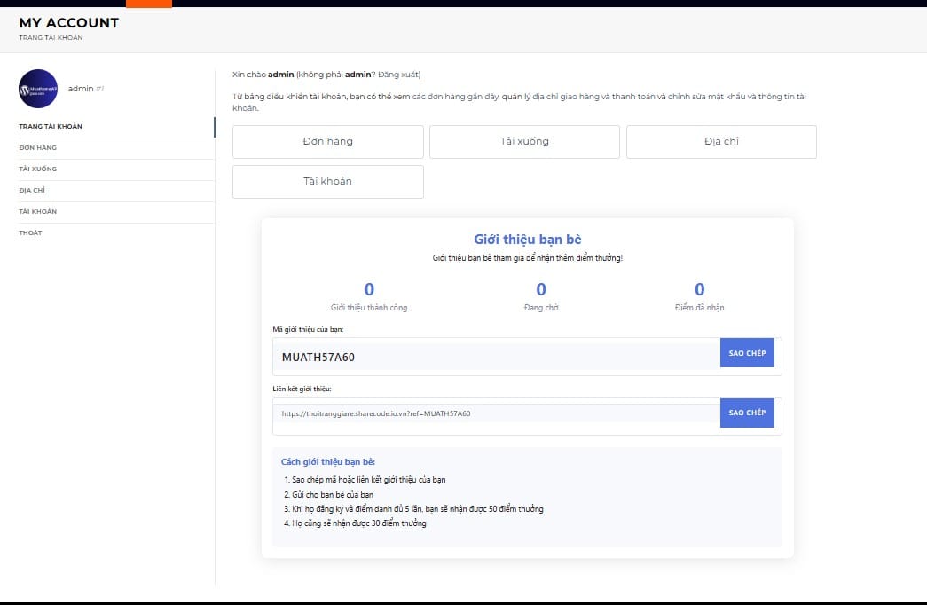
Task: Click the Giới thiệu thành công counter
Action: [x=369, y=297]
